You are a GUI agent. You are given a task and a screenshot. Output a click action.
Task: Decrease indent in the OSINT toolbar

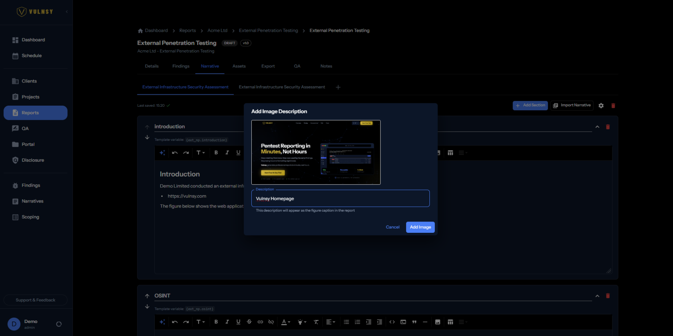tap(379, 322)
